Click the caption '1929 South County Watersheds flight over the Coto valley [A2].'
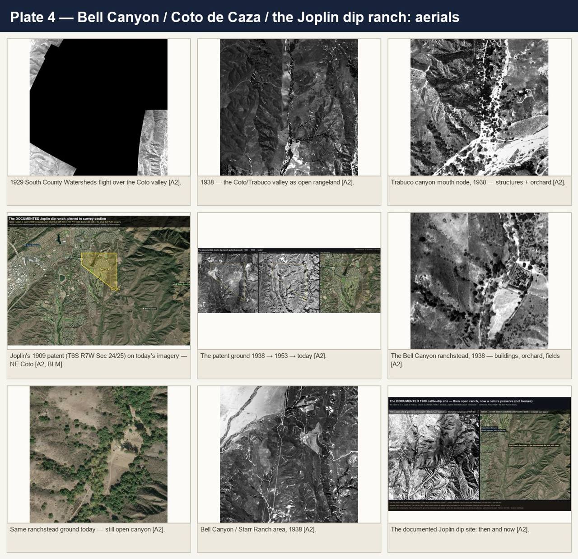This screenshot has height=559, width=578. [95, 182]
